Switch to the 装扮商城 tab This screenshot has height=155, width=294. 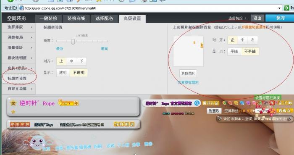76,18
